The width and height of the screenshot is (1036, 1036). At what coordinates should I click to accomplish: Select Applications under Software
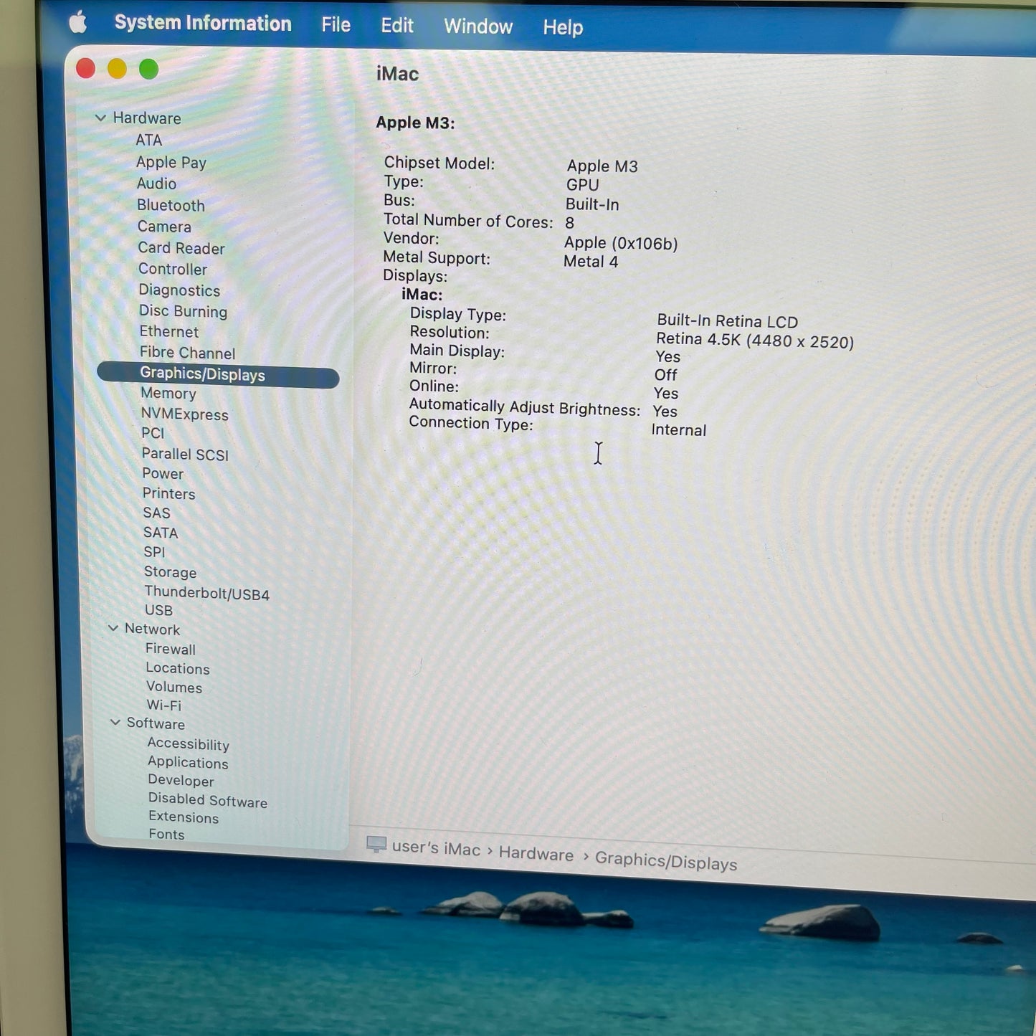coord(188,763)
